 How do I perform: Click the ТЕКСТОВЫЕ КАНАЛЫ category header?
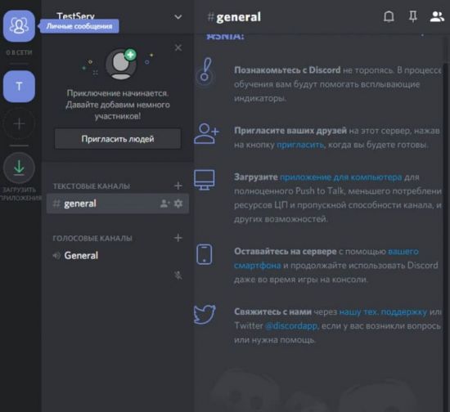(x=92, y=186)
